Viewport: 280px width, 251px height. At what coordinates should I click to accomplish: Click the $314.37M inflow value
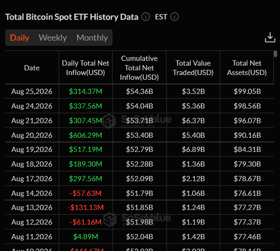(86, 92)
